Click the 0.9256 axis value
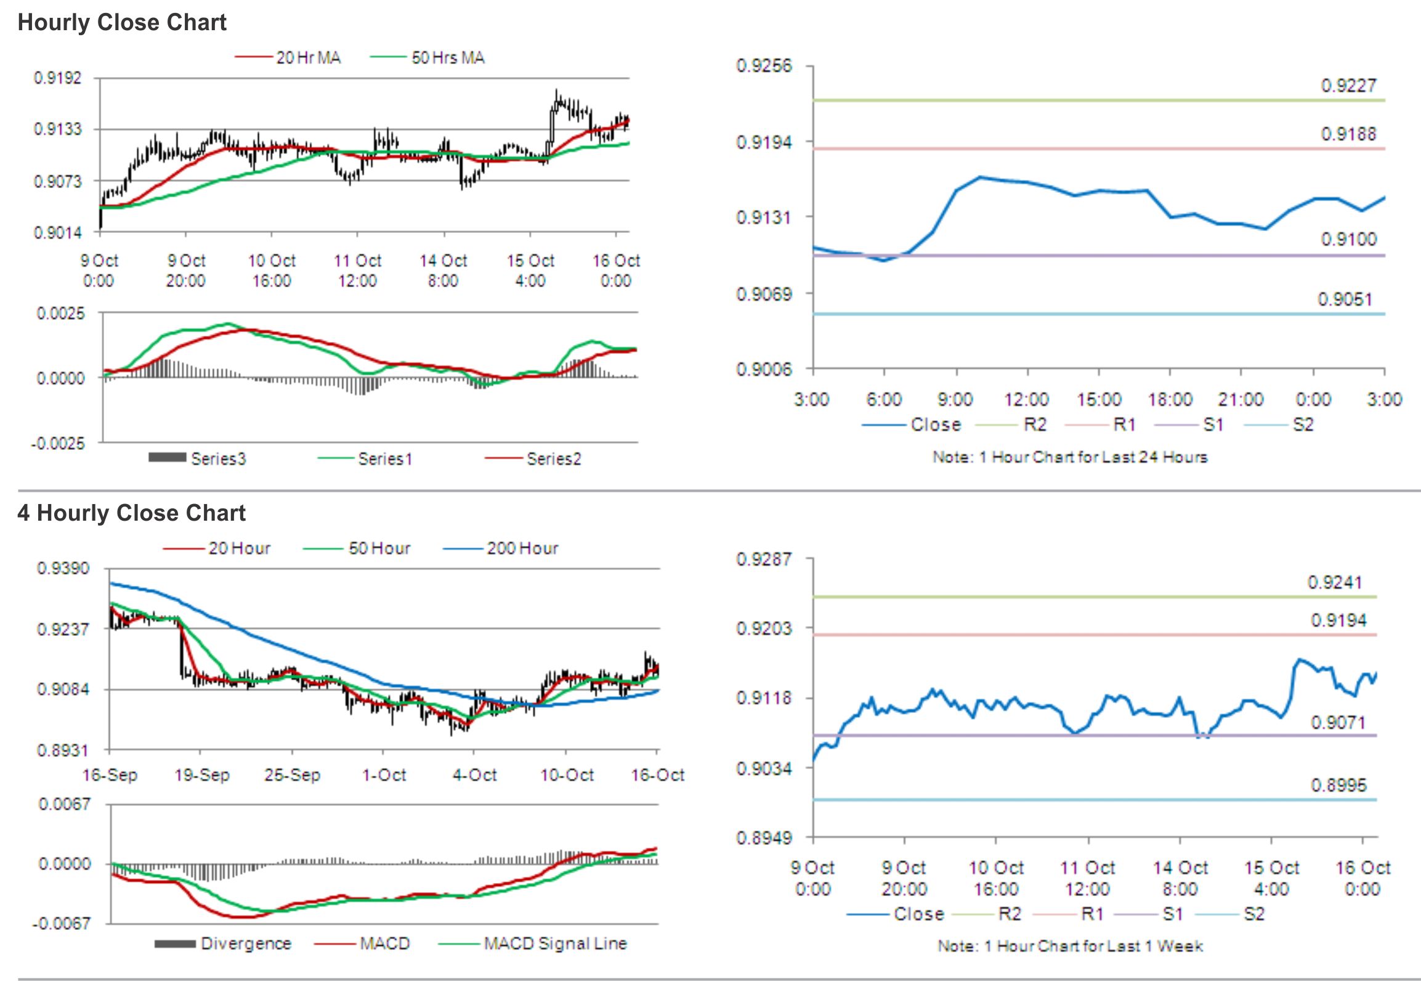 click(x=764, y=66)
